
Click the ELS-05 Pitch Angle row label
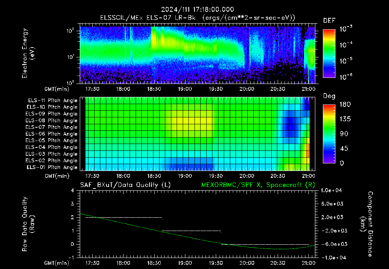52,141
